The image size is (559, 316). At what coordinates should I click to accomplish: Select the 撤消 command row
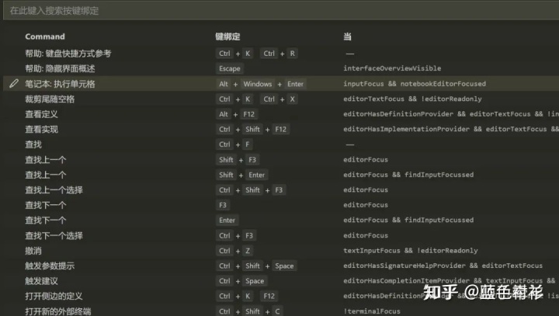click(281, 251)
